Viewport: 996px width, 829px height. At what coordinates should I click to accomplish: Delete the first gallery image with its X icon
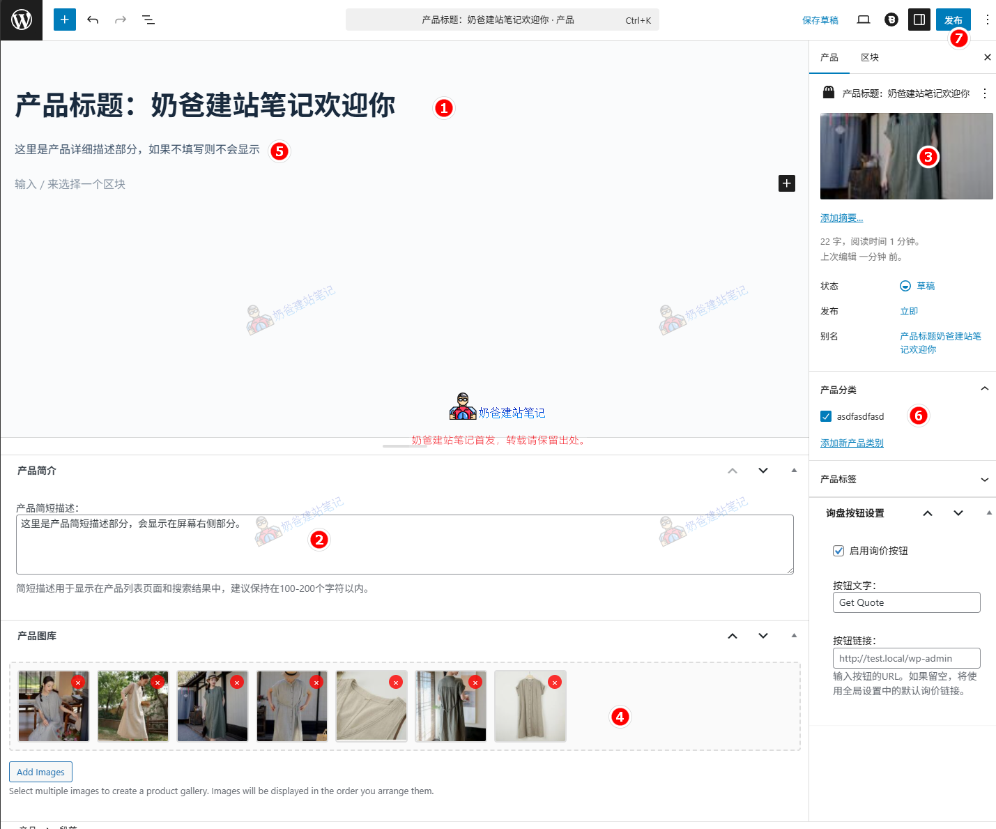click(77, 682)
